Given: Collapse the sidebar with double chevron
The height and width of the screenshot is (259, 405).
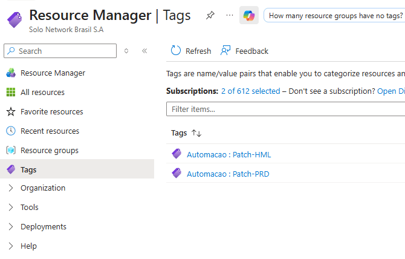Looking at the screenshot, I should pyautogui.click(x=144, y=51).
